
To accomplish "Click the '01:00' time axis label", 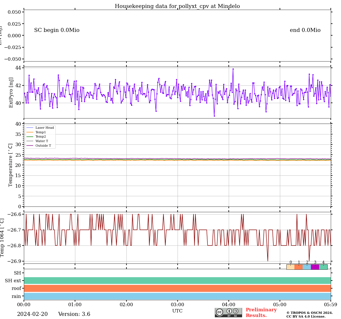I will (75, 304).
